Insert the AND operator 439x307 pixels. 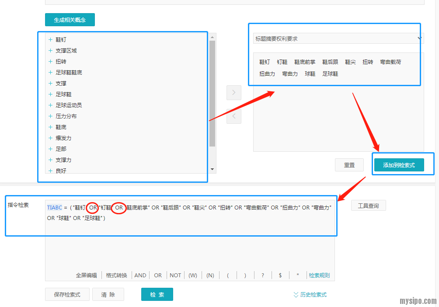140,276
